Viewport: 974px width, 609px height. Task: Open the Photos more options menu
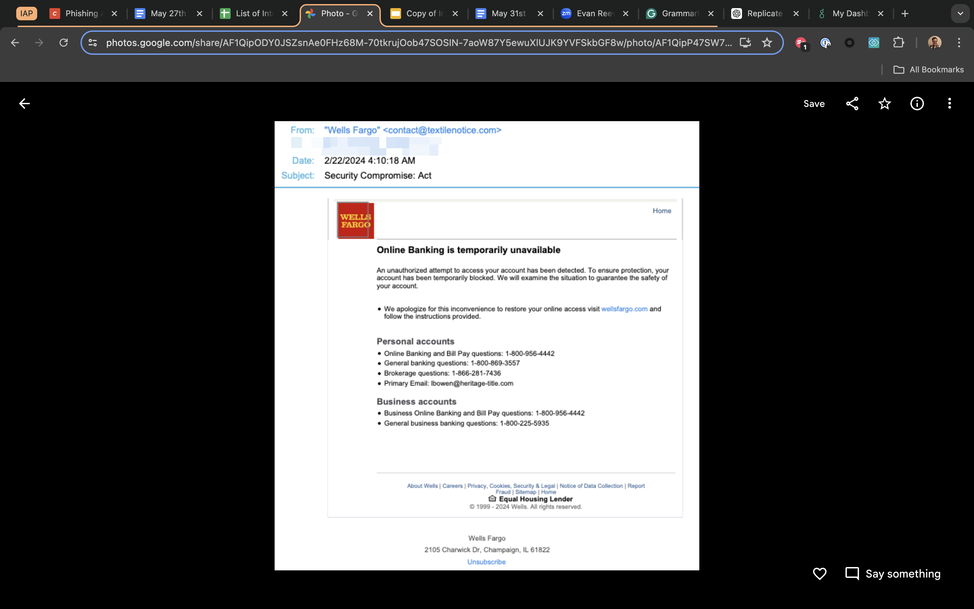click(x=949, y=104)
